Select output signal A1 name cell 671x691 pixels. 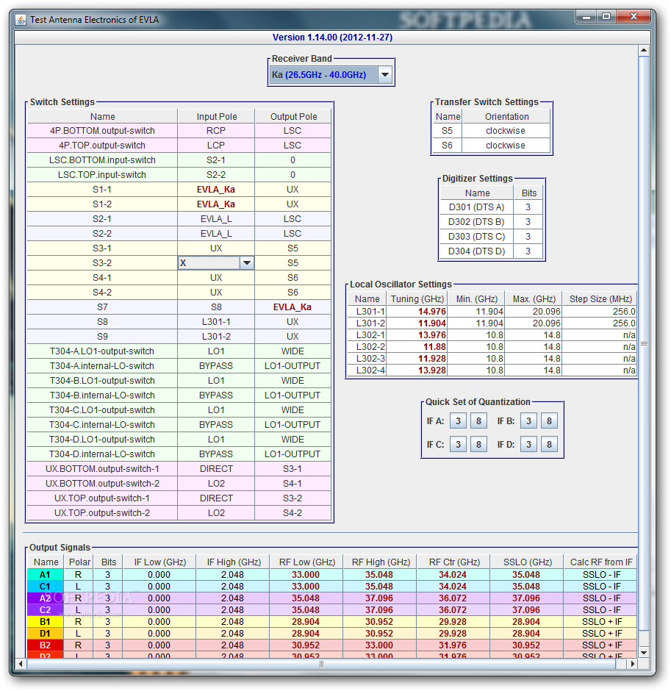(x=46, y=575)
